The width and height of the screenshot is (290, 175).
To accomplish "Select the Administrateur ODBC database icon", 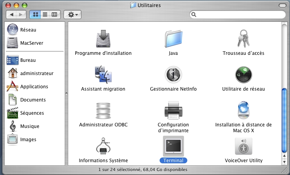I will click(x=103, y=110).
